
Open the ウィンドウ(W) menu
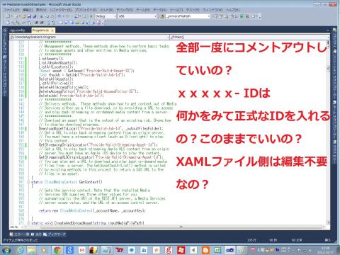click(x=212, y=10)
